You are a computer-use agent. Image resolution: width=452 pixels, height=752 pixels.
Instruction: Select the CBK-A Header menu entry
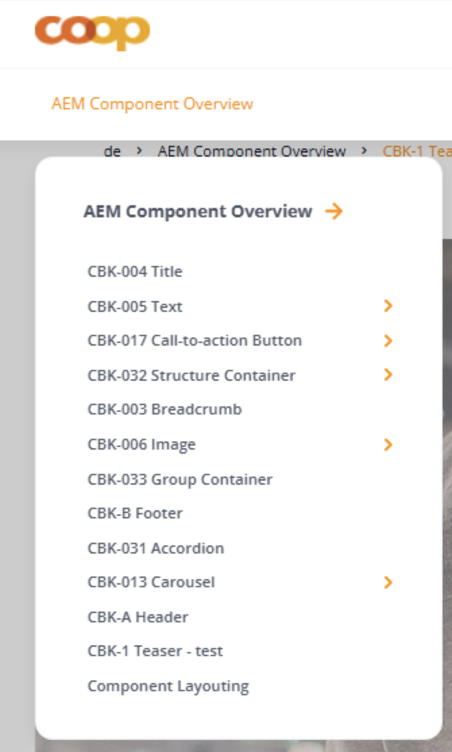pyautogui.click(x=138, y=616)
